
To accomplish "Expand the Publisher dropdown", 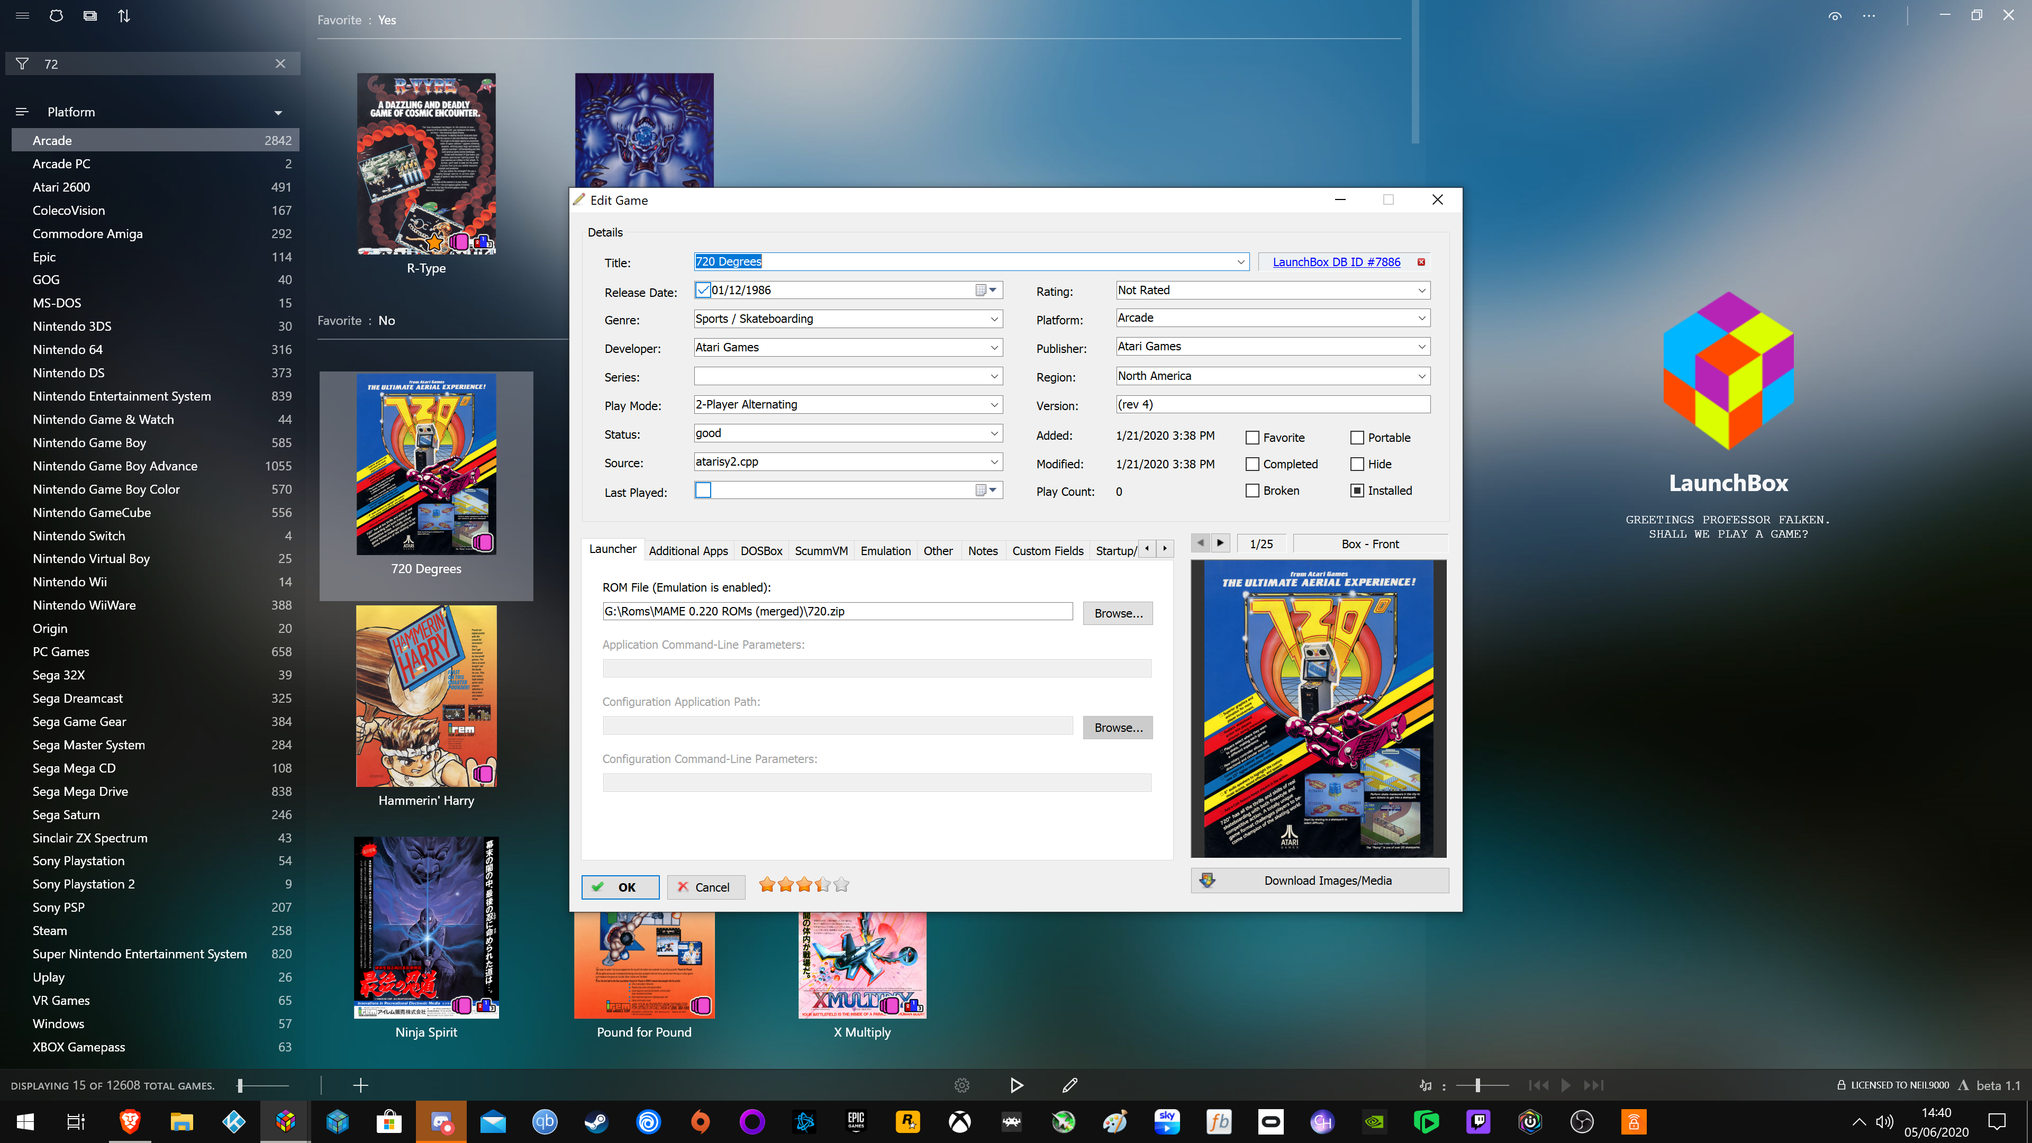I will pyautogui.click(x=1421, y=346).
